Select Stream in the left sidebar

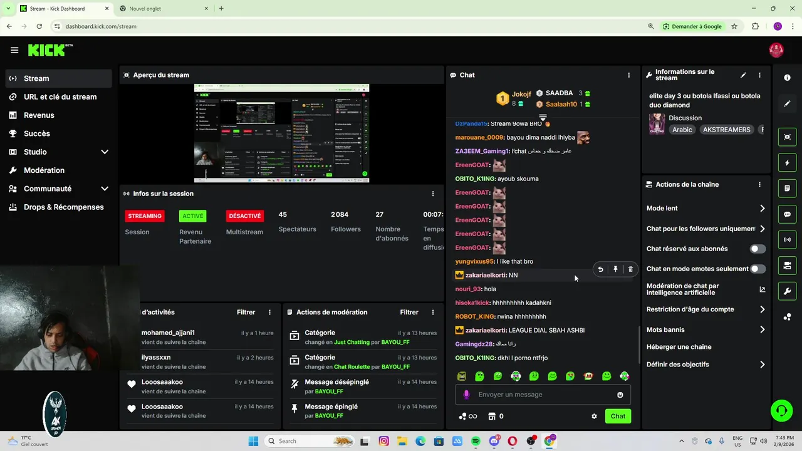pos(59,78)
